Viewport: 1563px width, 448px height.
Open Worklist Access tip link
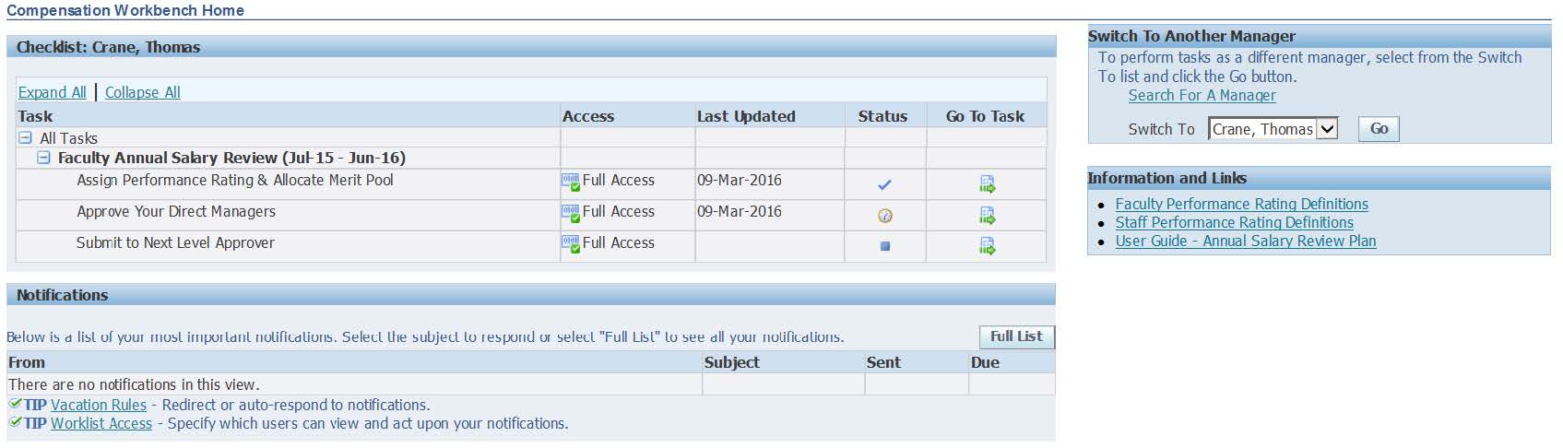tap(101, 423)
